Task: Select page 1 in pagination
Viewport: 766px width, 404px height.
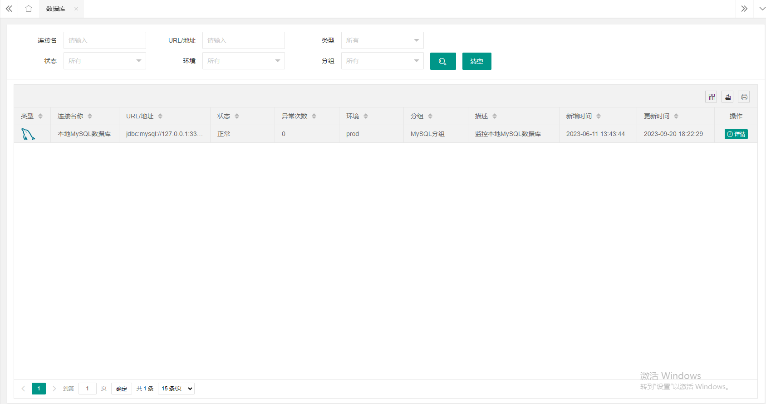Action: click(39, 389)
